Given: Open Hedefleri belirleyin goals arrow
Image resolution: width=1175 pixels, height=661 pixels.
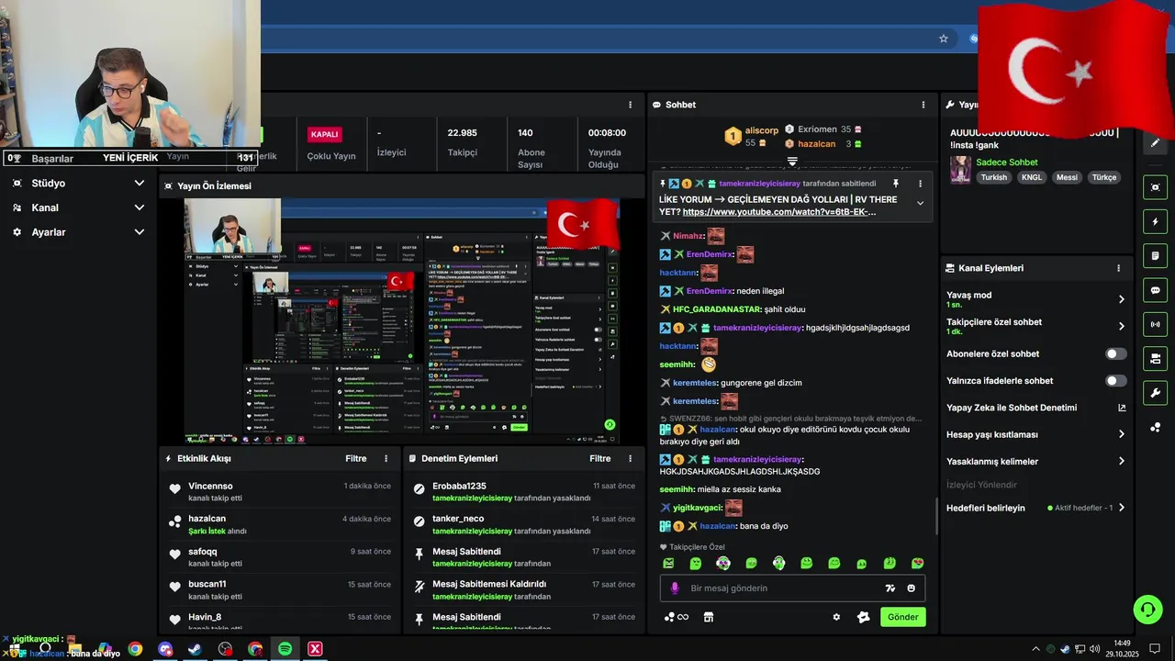Looking at the screenshot, I should coord(1121,508).
